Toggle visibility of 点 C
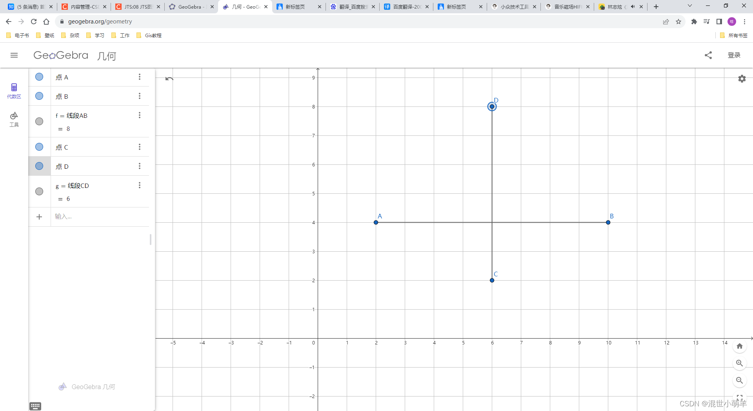Screen dimensions: 753x411 click(x=39, y=147)
